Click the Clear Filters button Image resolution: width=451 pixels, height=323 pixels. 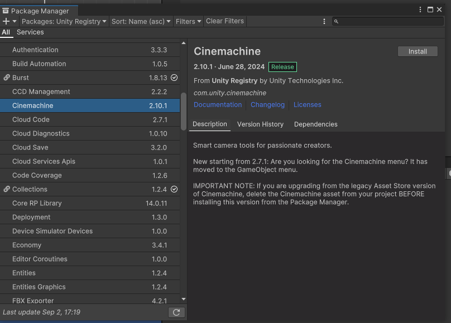(225, 21)
